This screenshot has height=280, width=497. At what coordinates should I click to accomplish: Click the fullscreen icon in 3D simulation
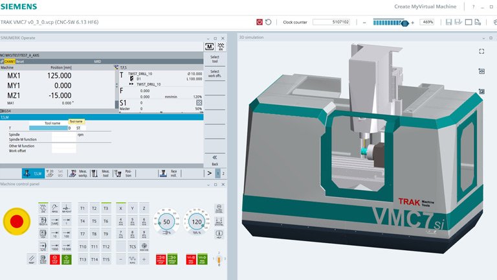click(481, 51)
